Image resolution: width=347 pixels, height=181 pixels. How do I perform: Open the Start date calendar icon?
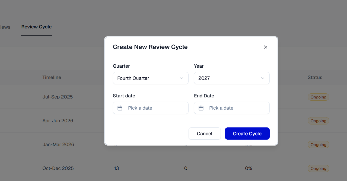[x=120, y=108]
